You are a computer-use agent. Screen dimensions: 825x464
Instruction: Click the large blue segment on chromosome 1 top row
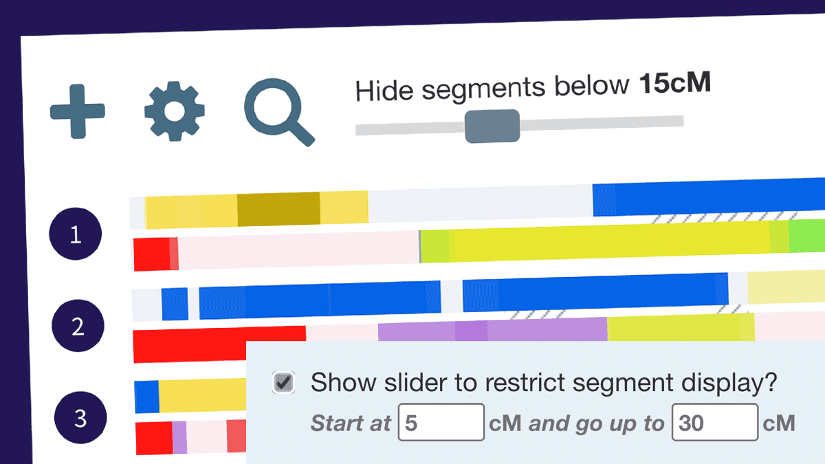(x=708, y=197)
